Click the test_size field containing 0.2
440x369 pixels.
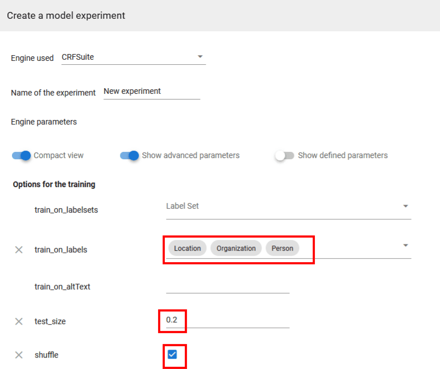click(227, 321)
